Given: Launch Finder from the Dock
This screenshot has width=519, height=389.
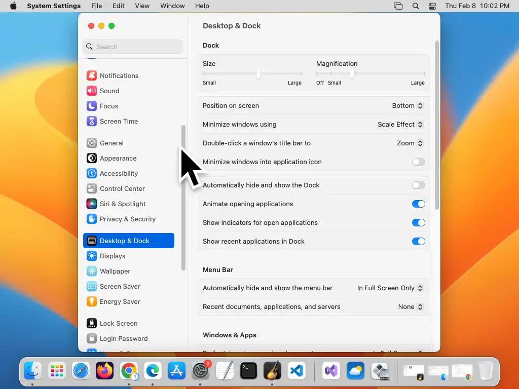Looking at the screenshot, I should point(32,370).
